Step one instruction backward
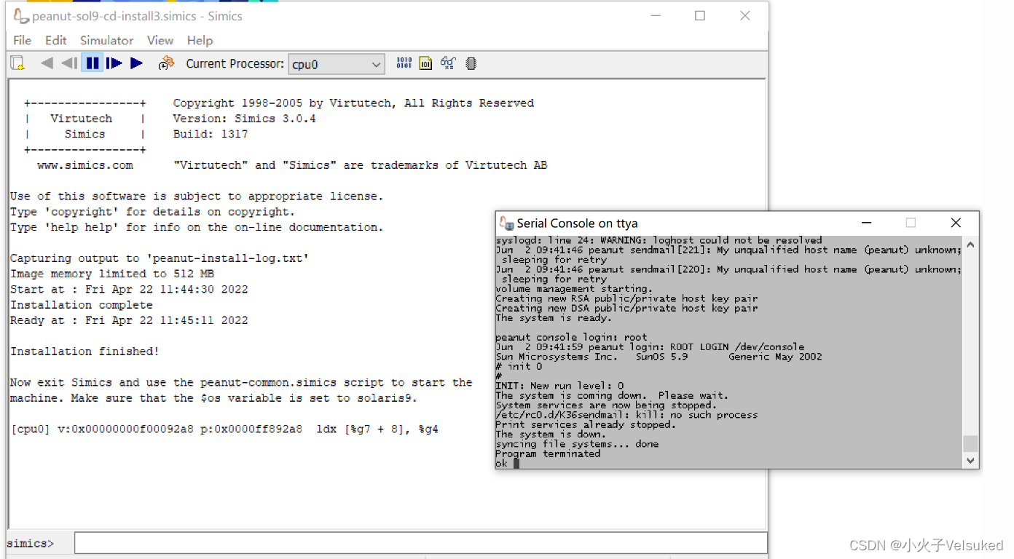 pyautogui.click(x=69, y=63)
